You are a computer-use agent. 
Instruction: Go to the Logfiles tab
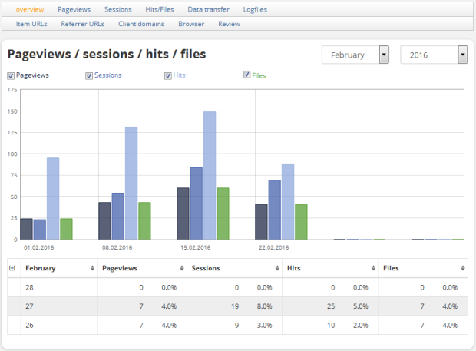(x=256, y=9)
